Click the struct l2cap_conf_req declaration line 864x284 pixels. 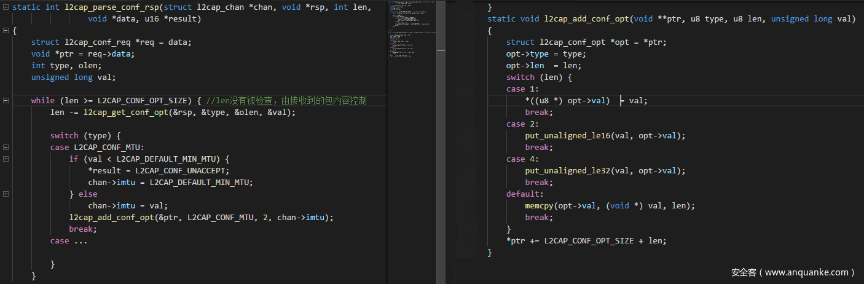coord(111,42)
